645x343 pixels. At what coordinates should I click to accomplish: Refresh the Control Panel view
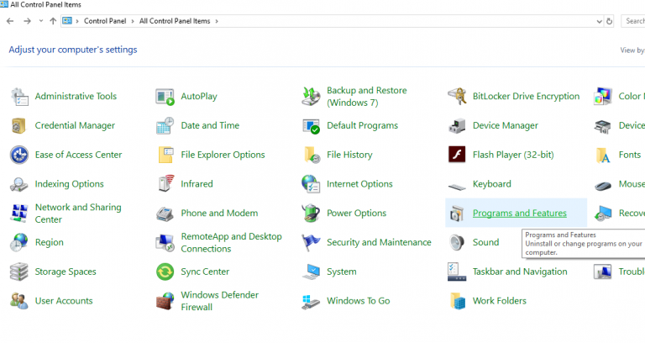(609, 21)
